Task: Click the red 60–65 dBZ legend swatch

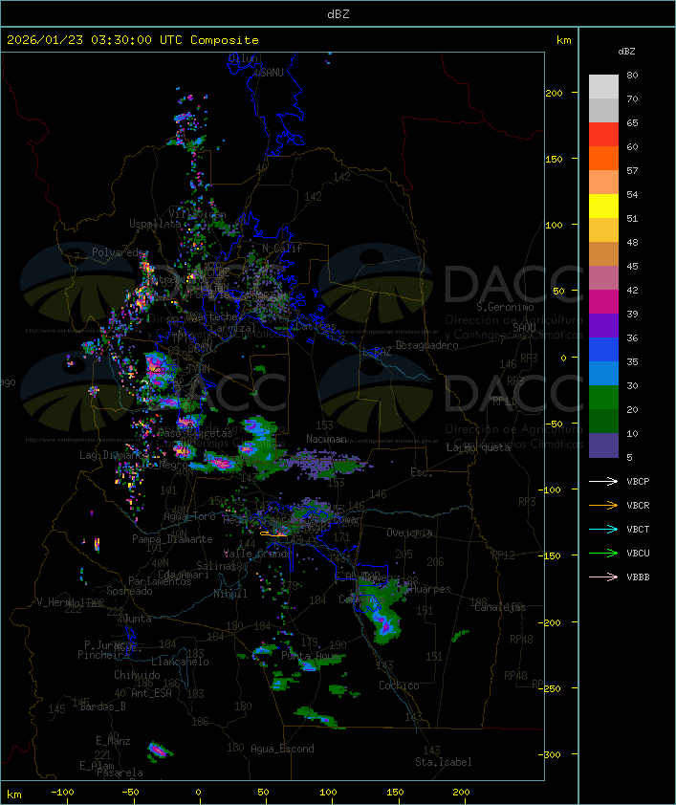Action: (x=603, y=135)
